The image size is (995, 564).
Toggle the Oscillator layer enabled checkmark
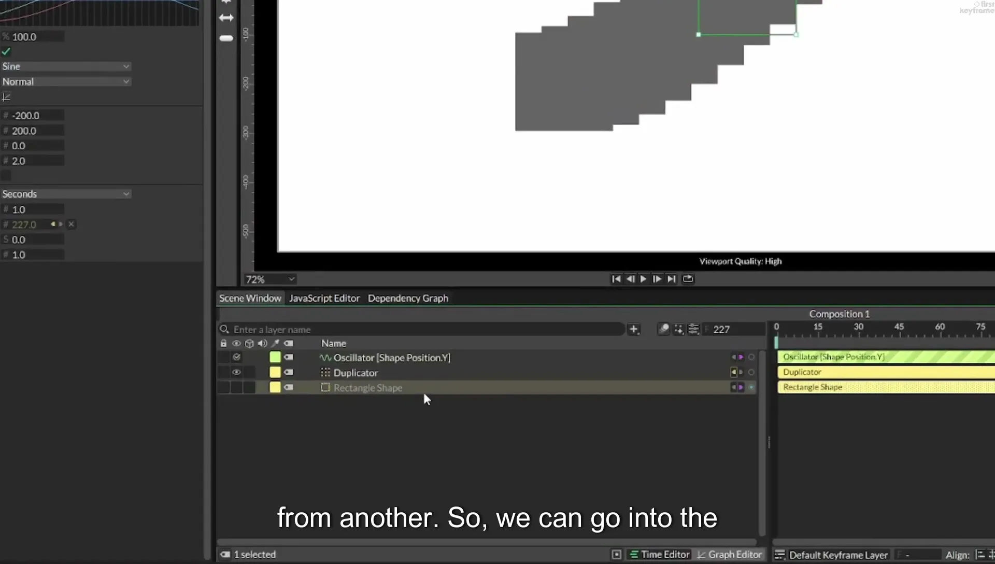point(236,357)
